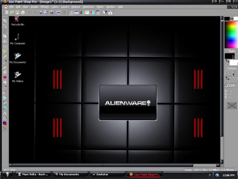The image size is (238, 179).
Task: Select the Crop tool
Action: 5,36
